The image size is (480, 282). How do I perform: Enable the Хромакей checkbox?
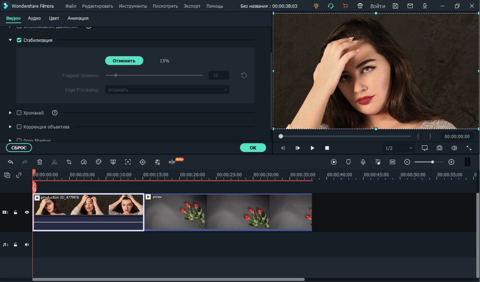(x=19, y=113)
